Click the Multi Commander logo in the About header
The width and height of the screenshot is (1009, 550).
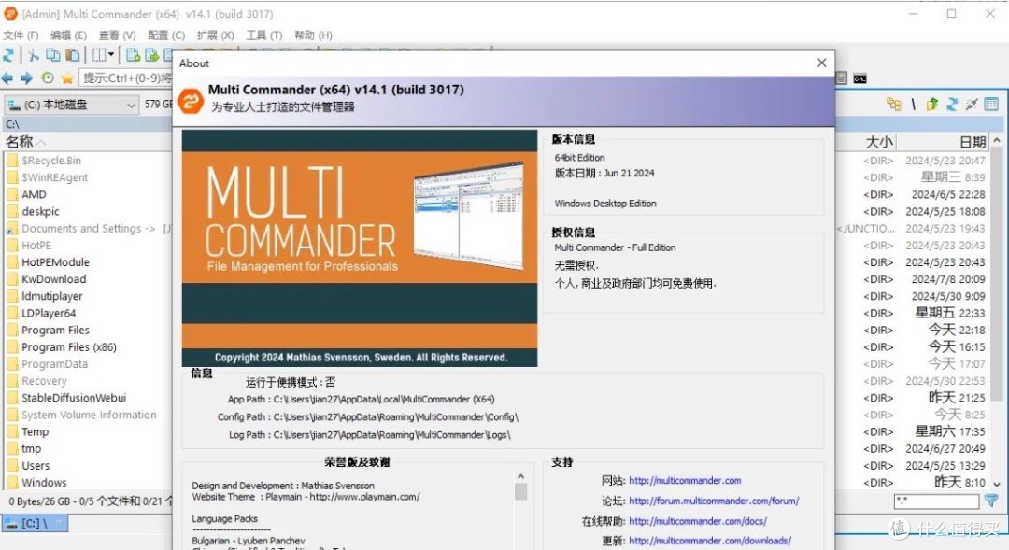pyautogui.click(x=191, y=100)
